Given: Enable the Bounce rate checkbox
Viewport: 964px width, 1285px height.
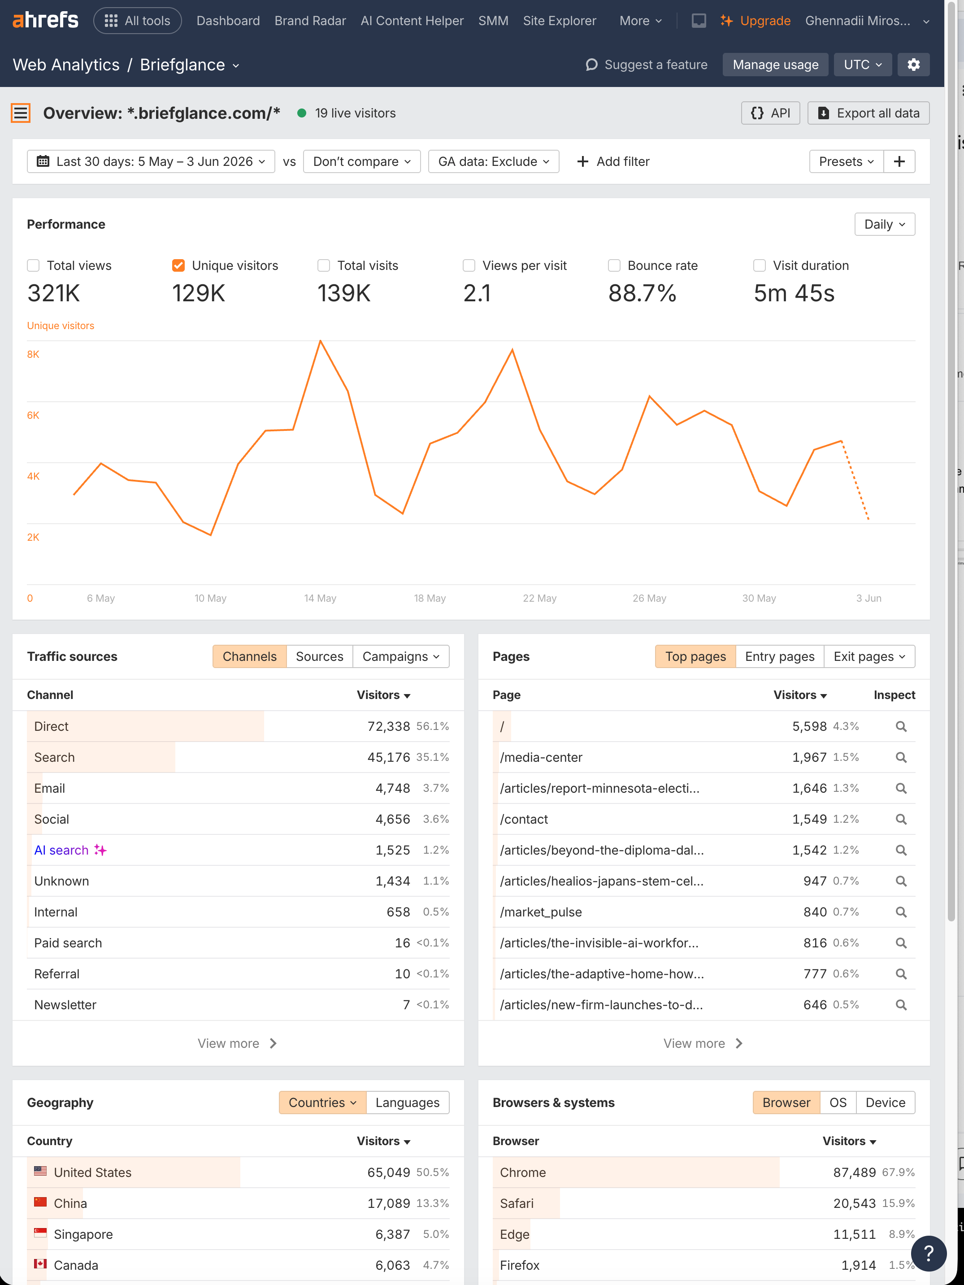Looking at the screenshot, I should [614, 265].
